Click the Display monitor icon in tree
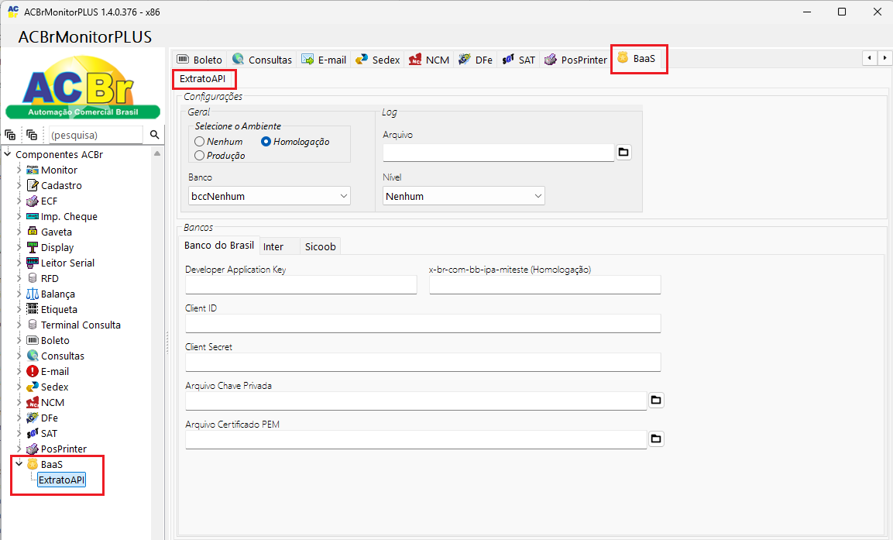The width and height of the screenshot is (893, 540). (x=33, y=247)
